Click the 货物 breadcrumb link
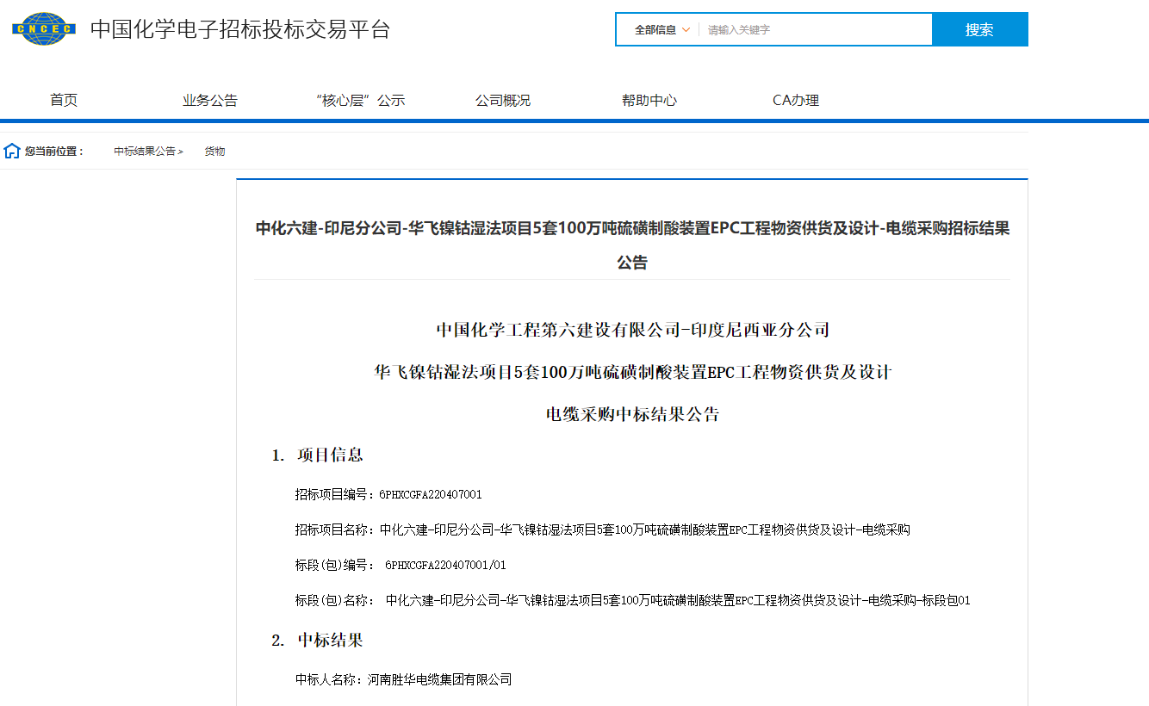1149x706 pixels. click(214, 151)
